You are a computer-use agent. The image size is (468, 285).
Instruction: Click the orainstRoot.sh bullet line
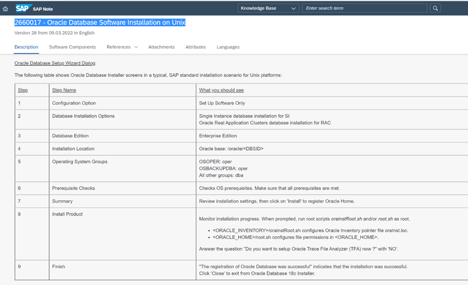(x=311, y=231)
